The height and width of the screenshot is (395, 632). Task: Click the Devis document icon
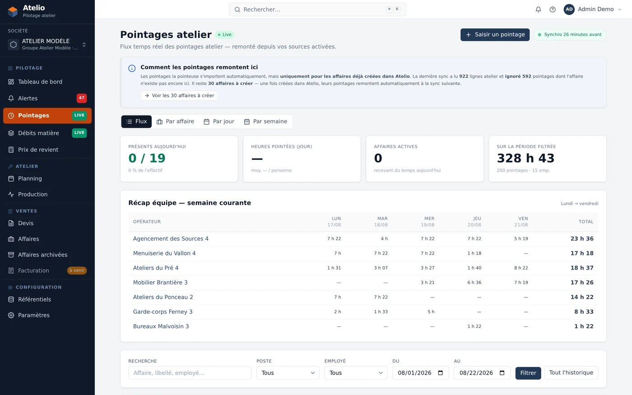(11, 223)
